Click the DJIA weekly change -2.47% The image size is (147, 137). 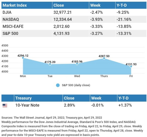tap(96, 12)
